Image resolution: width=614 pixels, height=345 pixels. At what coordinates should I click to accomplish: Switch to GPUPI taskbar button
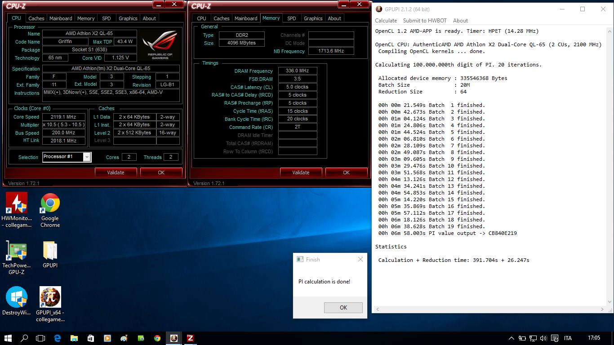pyautogui.click(x=174, y=338)
